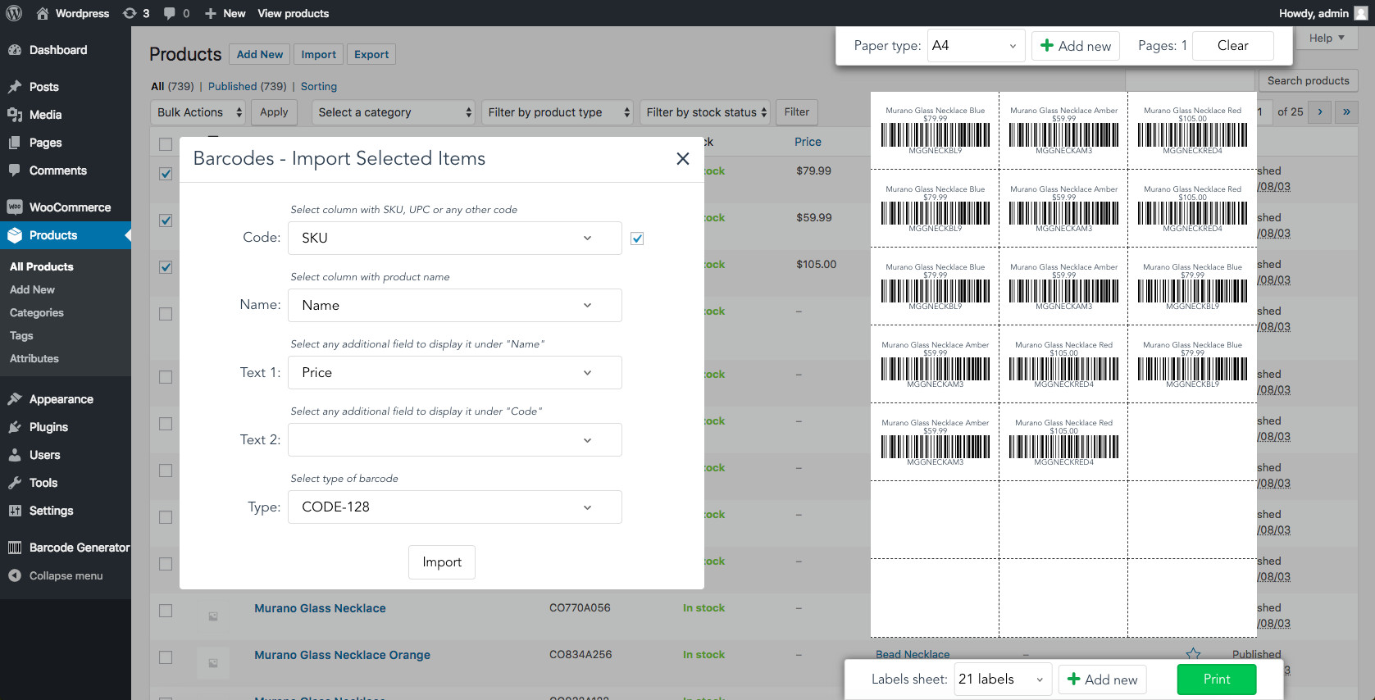Open the WordPress logo menu
This screenshot has height=700, width=1375.
tap(14, 13)
